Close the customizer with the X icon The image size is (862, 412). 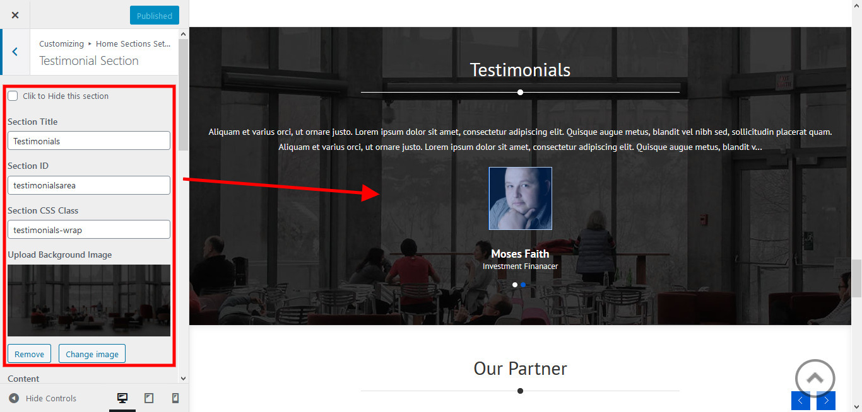click(x=15, y=15)
